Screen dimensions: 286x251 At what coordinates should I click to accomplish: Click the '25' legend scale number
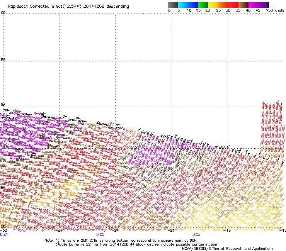[x=218, y=10]
